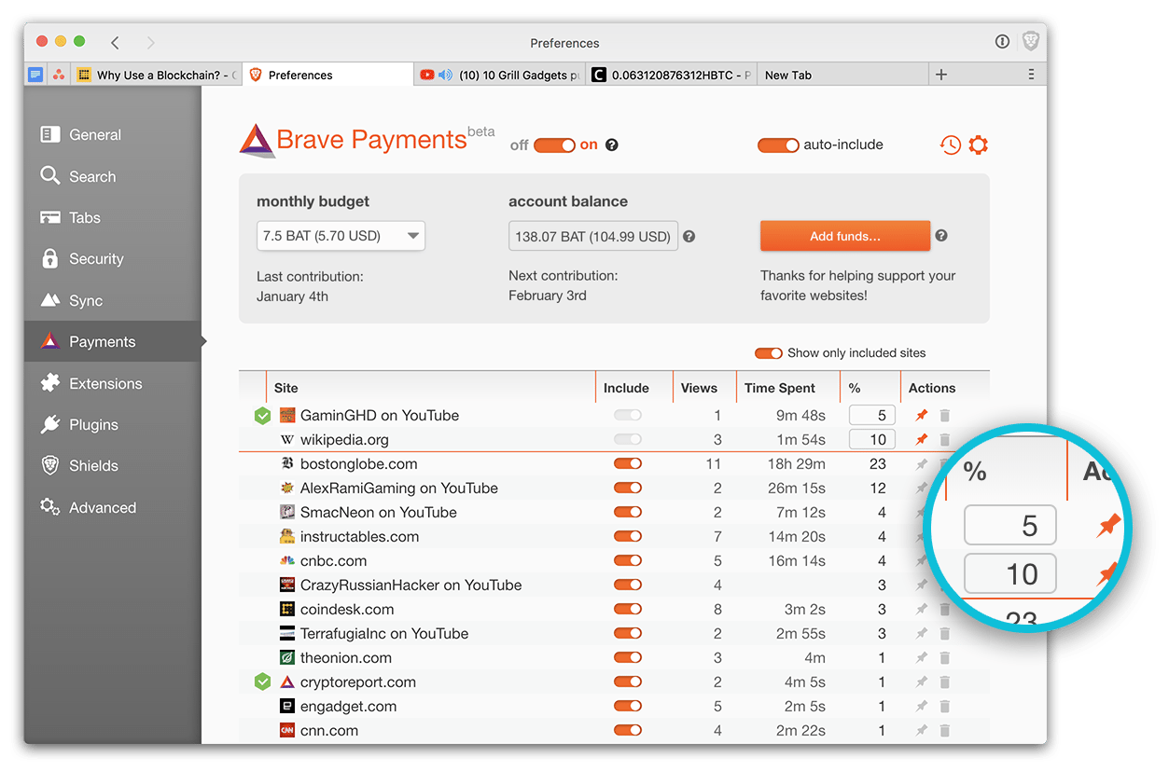Turn off the Brave Payments switch
The height and width of the screenshot is (771, 1169).
tap(554, 145)
